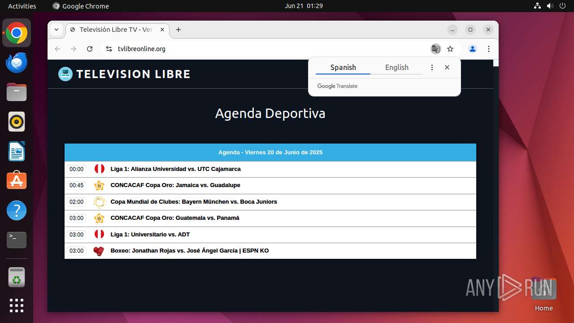Click the CONCACAF logo for Jamaica vs. Guadalupe
574x323 pixels.
tap(99, 185)
